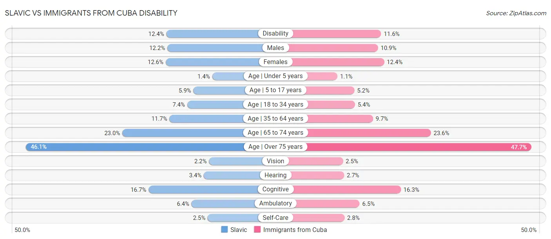This screenshot has height=239, width=551.
Task: Select the Ambulatory row label
Action: (x=275, y=203)
